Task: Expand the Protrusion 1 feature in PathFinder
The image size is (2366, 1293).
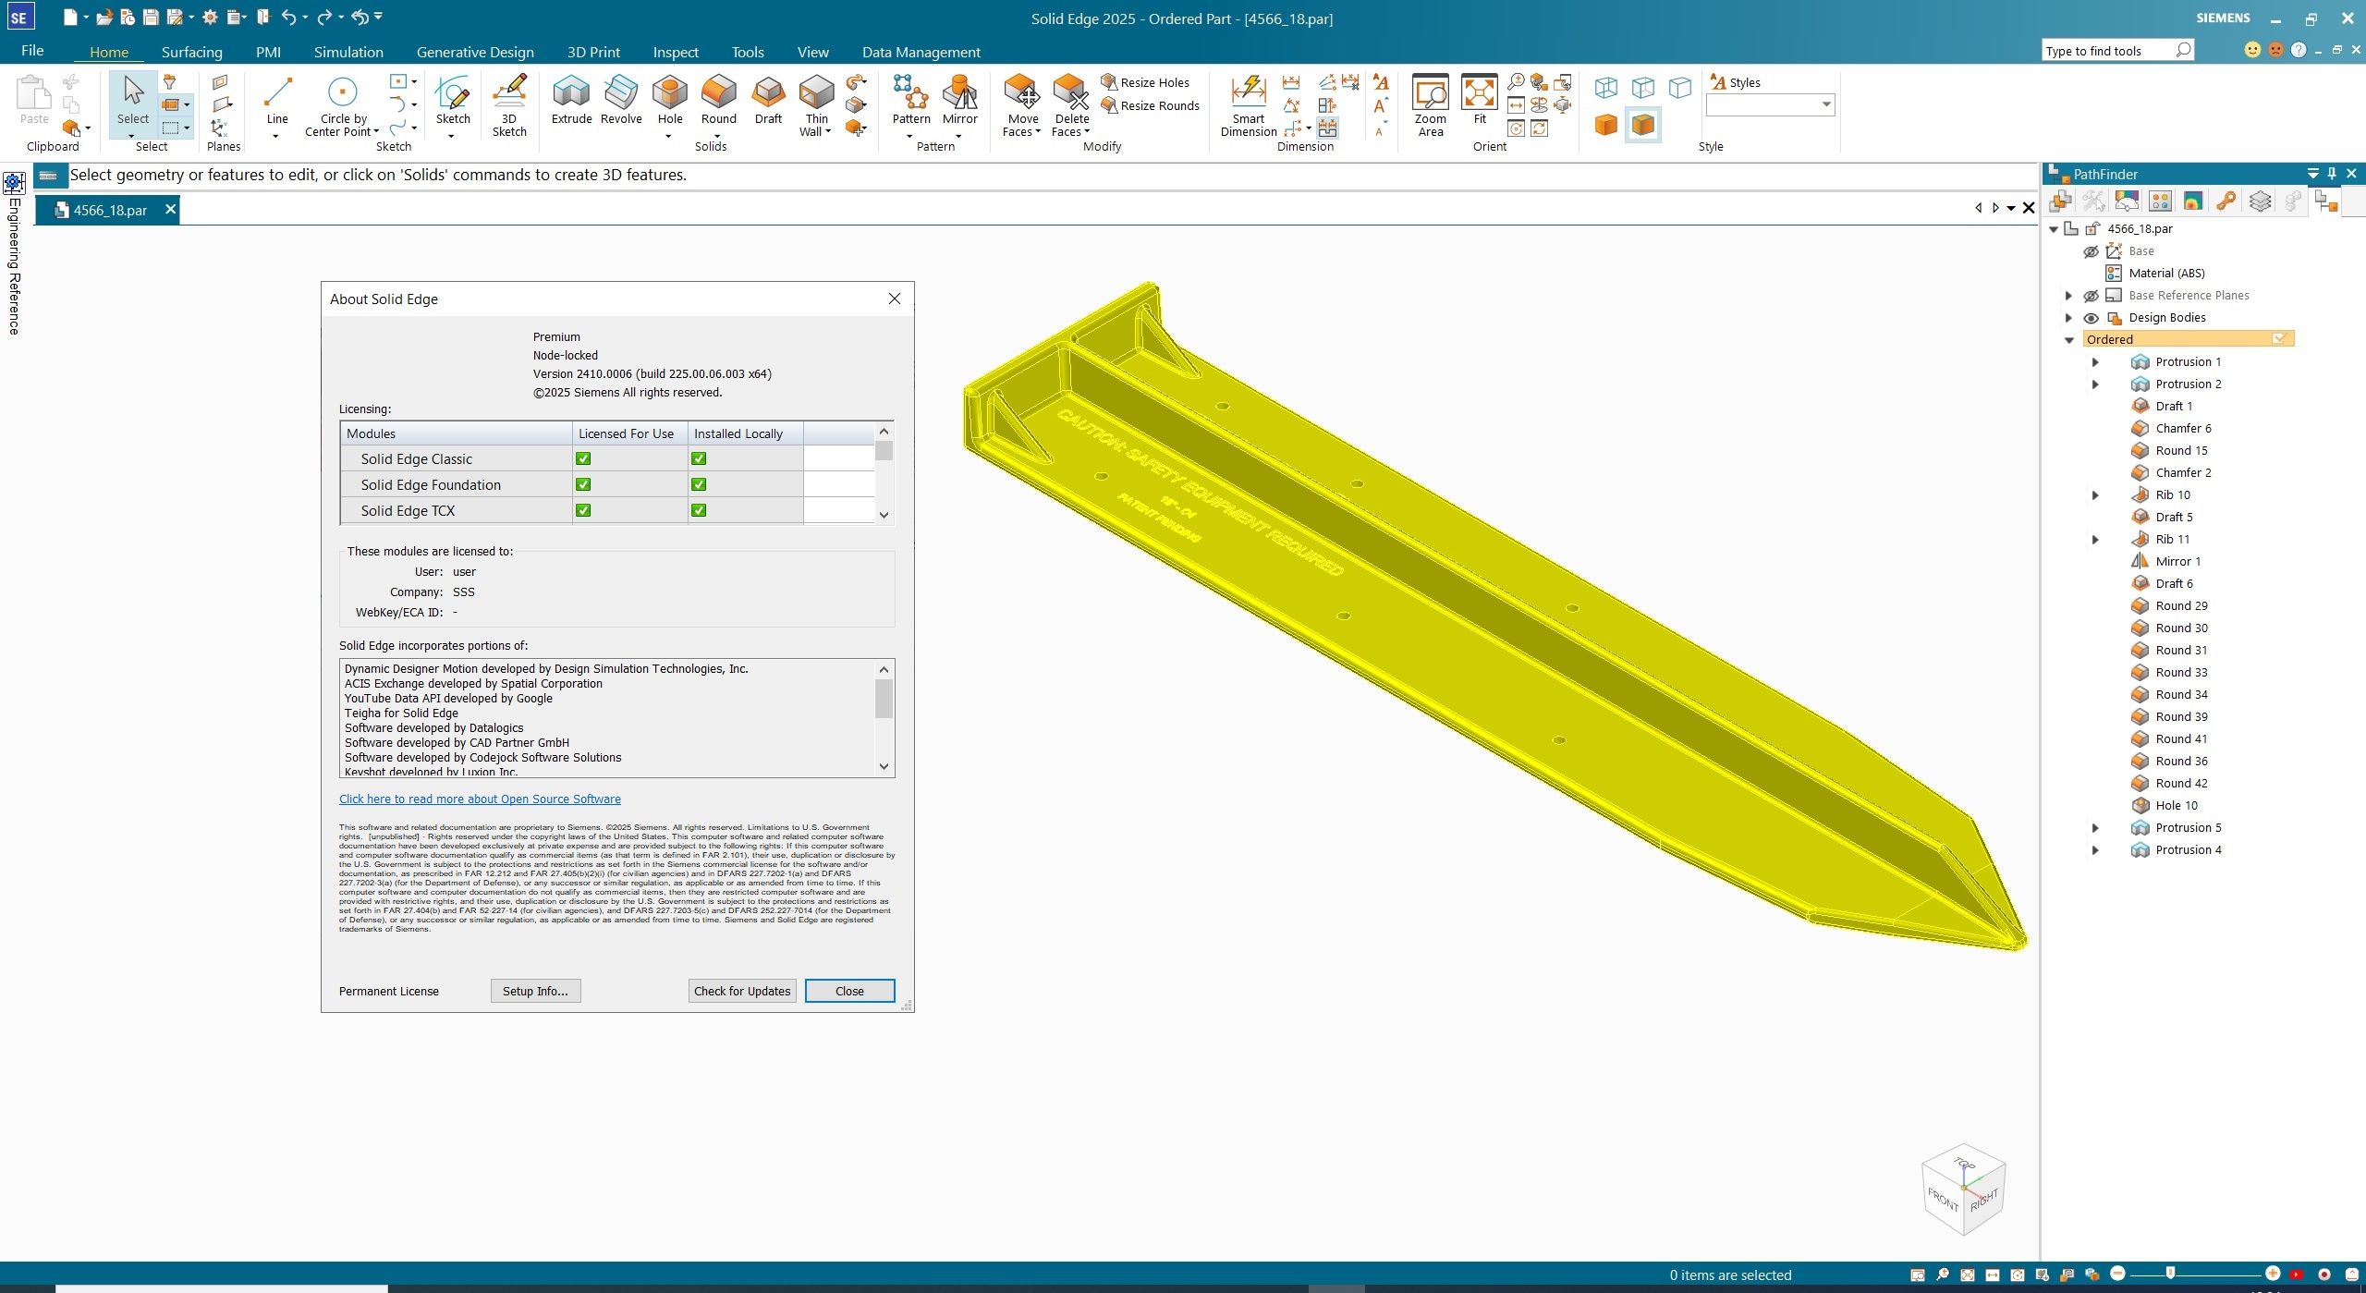Action: pyautogui.click(x=2096, y=361)
